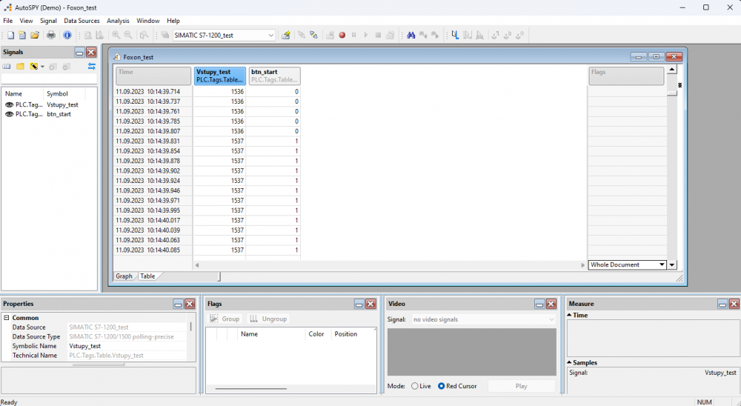This screenshot has height=406, width=741.
Task: Click the Play button in Video panel
Action: point(521,386)
